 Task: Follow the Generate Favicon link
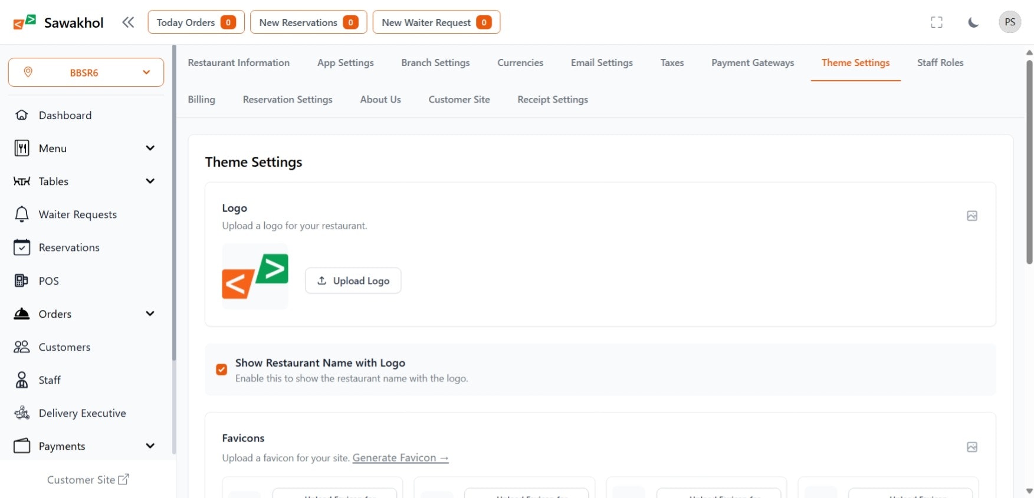click(401, 458)
